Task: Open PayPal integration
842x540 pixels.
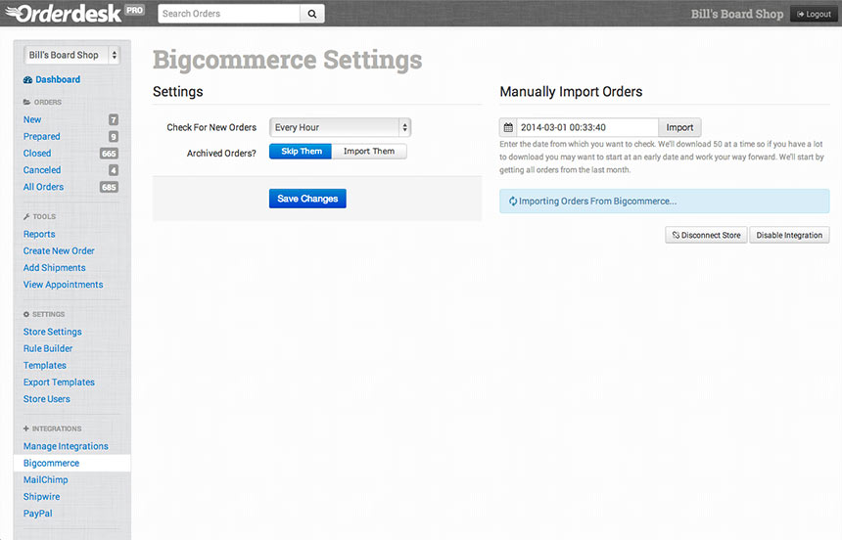Action: click(x=37, y=514)
